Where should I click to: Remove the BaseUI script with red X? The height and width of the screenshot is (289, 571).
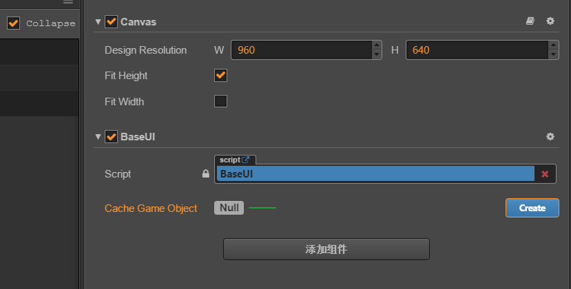(x=545, y=174)
